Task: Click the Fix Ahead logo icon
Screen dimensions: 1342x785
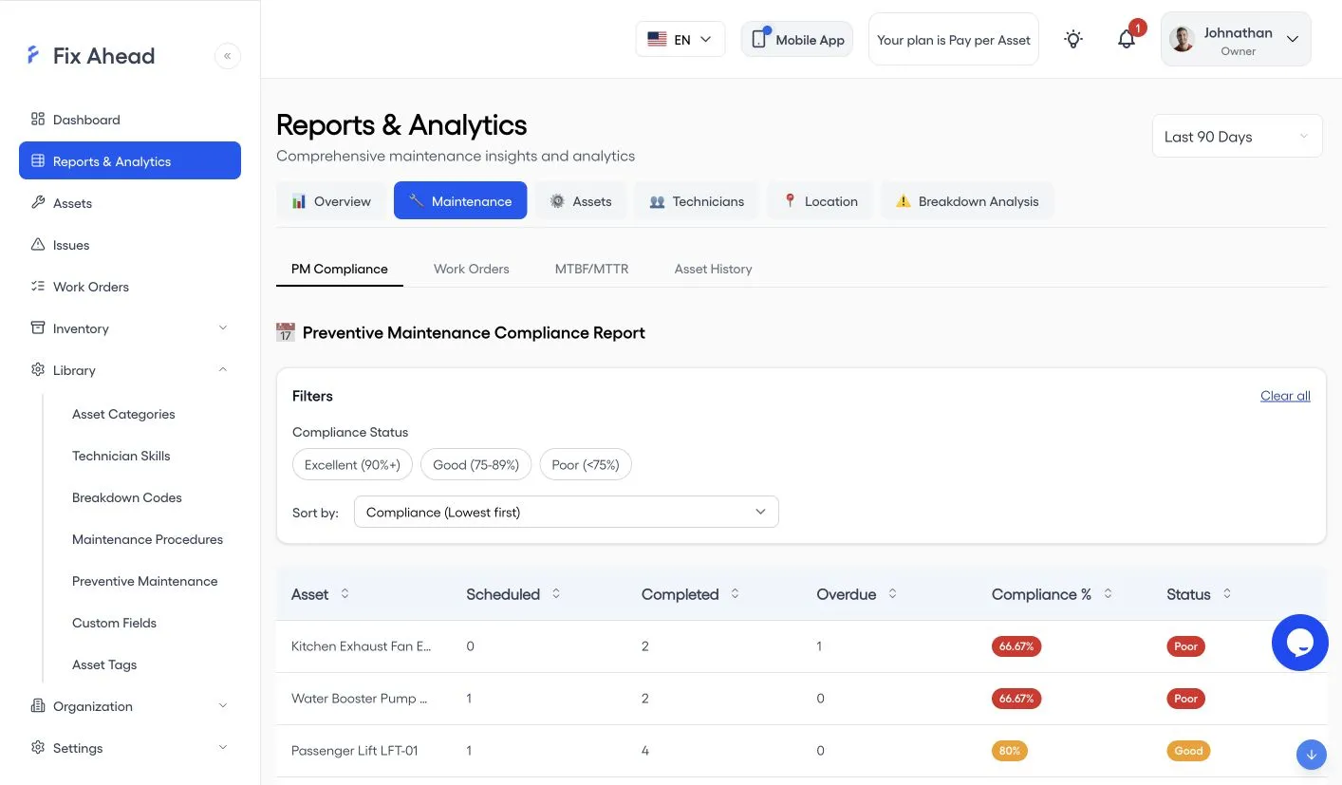Action: (33, 55)
